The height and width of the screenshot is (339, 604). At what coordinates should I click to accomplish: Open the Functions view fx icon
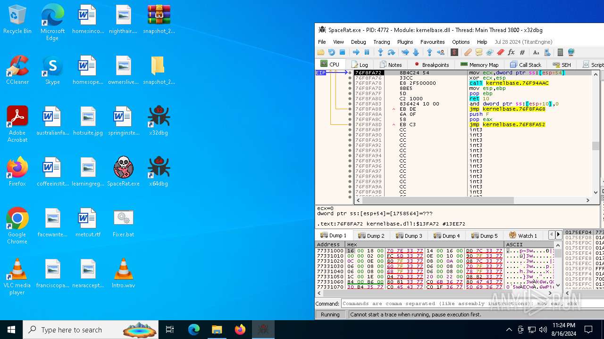(511, 52)
